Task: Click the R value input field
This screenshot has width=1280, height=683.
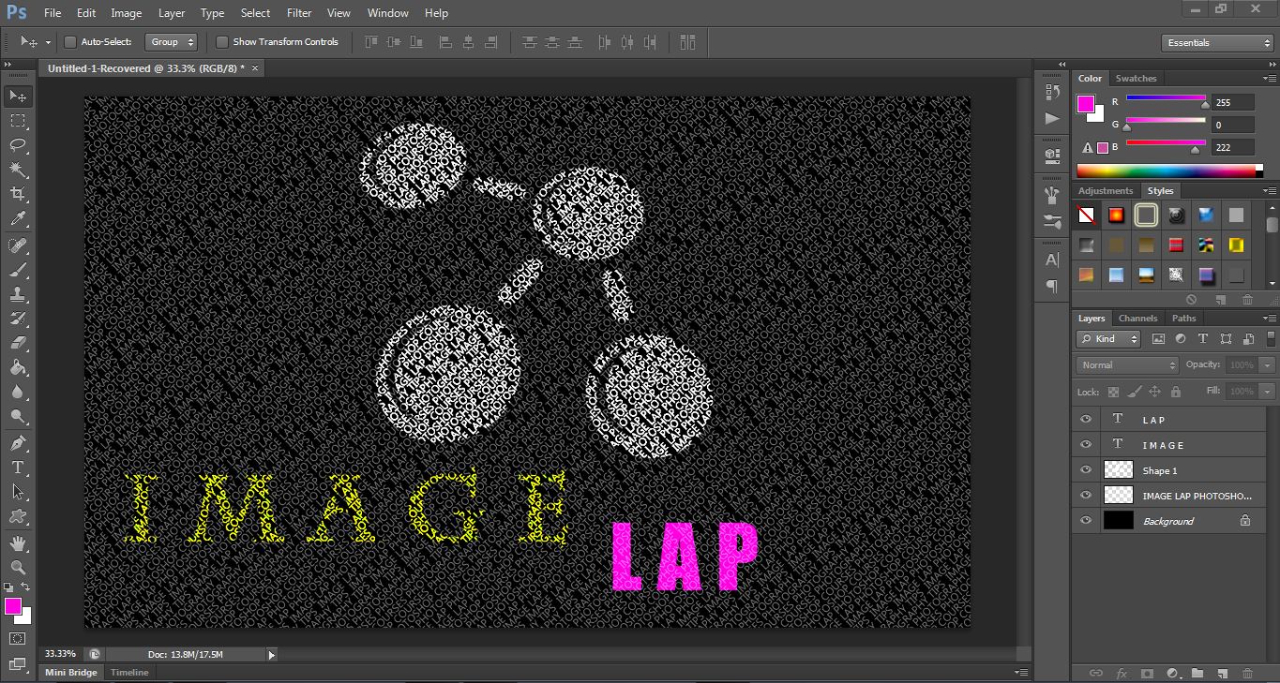Action: click(x=1233, y=102)
